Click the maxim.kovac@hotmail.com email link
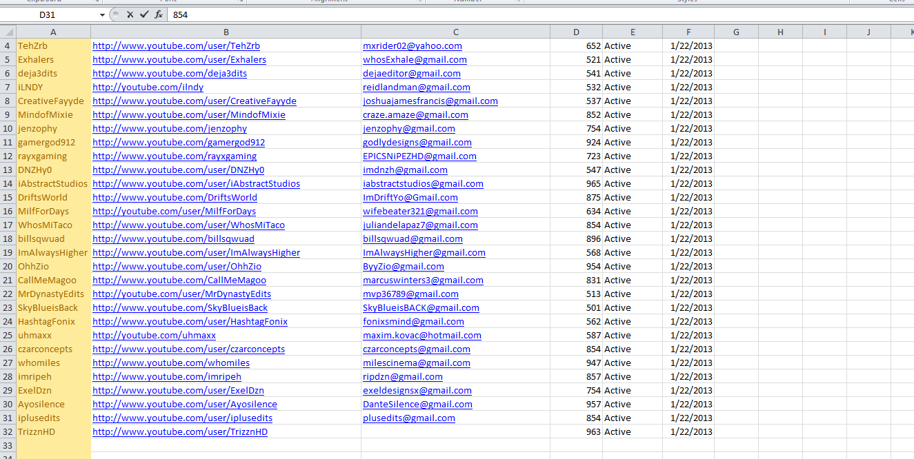 (422, 335)
